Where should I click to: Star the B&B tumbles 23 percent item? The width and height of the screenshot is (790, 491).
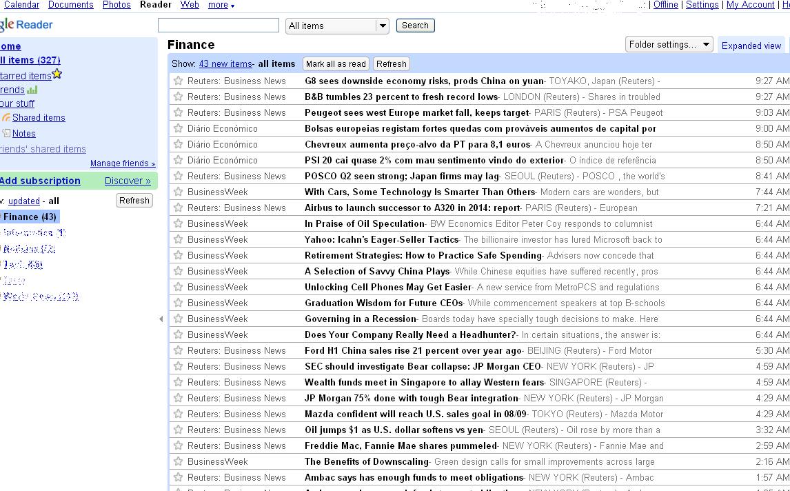pyautogui.click(x=178, y=97)
